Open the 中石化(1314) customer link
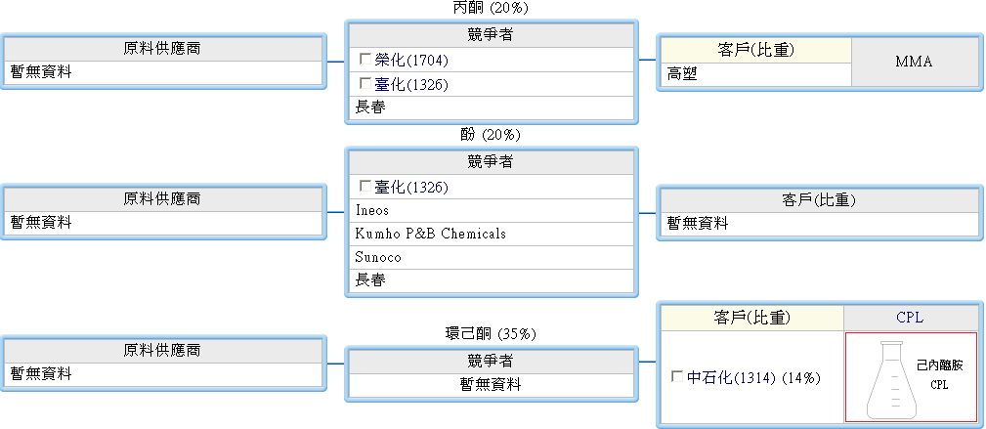The width and height of the screenshot is (986, 429). (732, 377)
